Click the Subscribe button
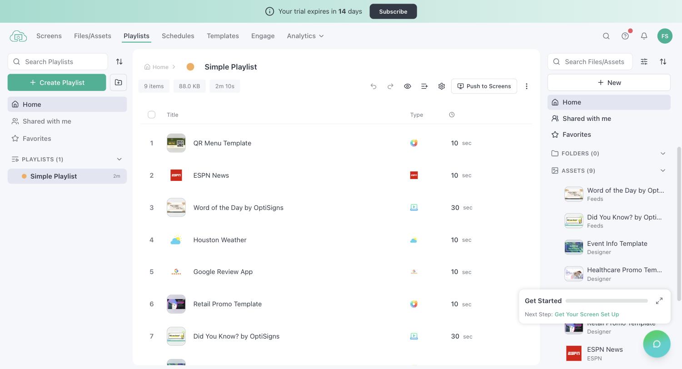This screenshot has height=369, width=682. (x=393, y=11)
